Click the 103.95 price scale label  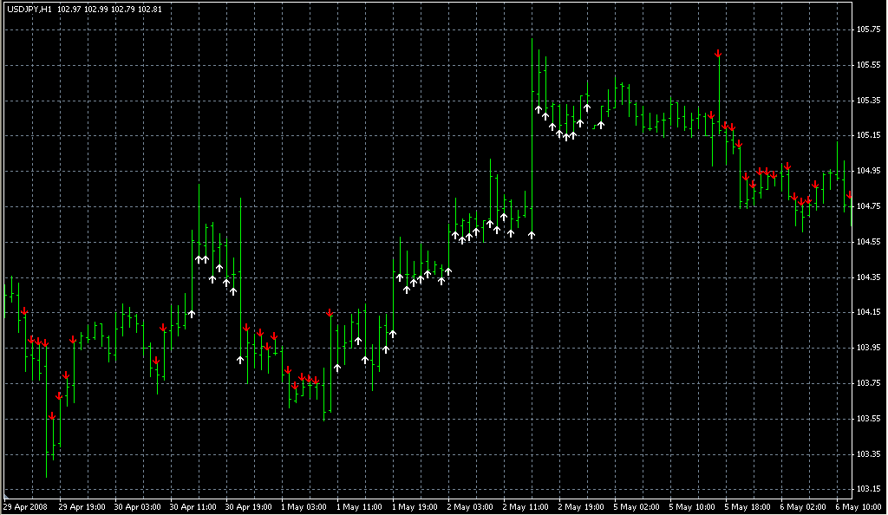(868, 348)
